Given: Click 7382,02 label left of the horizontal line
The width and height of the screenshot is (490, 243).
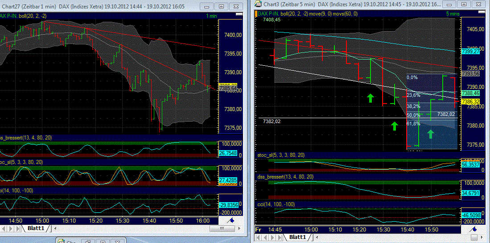Looking at the screenshot, I should click(x=272, y=121).
